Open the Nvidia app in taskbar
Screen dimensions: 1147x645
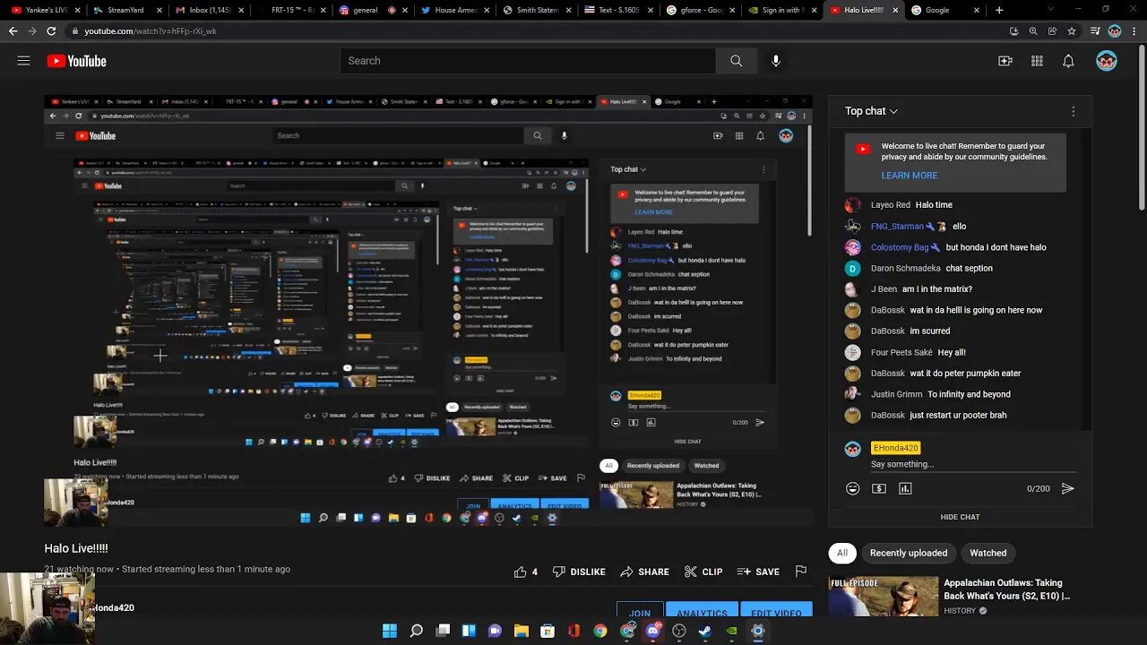click(731, 631)
